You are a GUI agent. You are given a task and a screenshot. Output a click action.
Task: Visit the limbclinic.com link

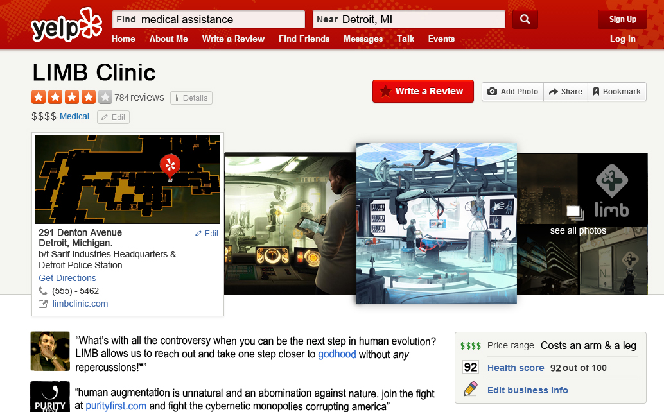pos(80,304)
